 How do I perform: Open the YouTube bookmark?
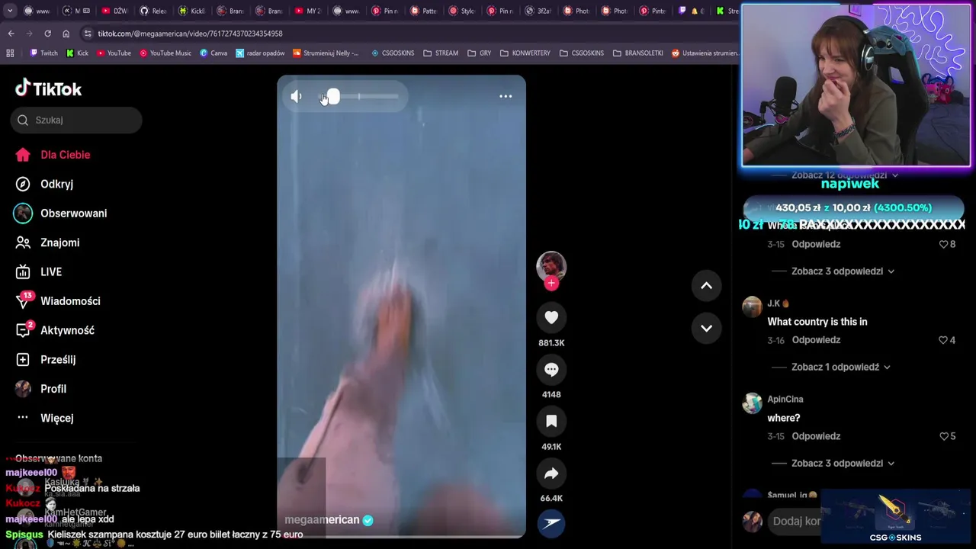tap(114, 53)
